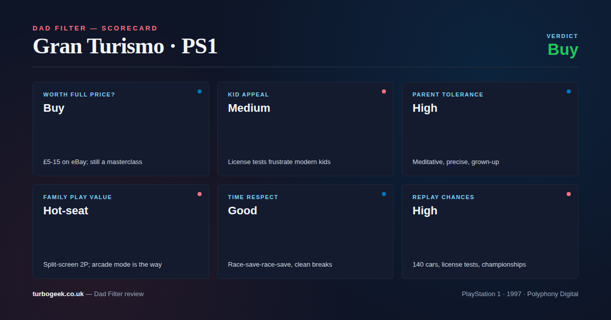Click the eBay price note text
This screenshot has width=611, height=320.
tap(93, 162)
